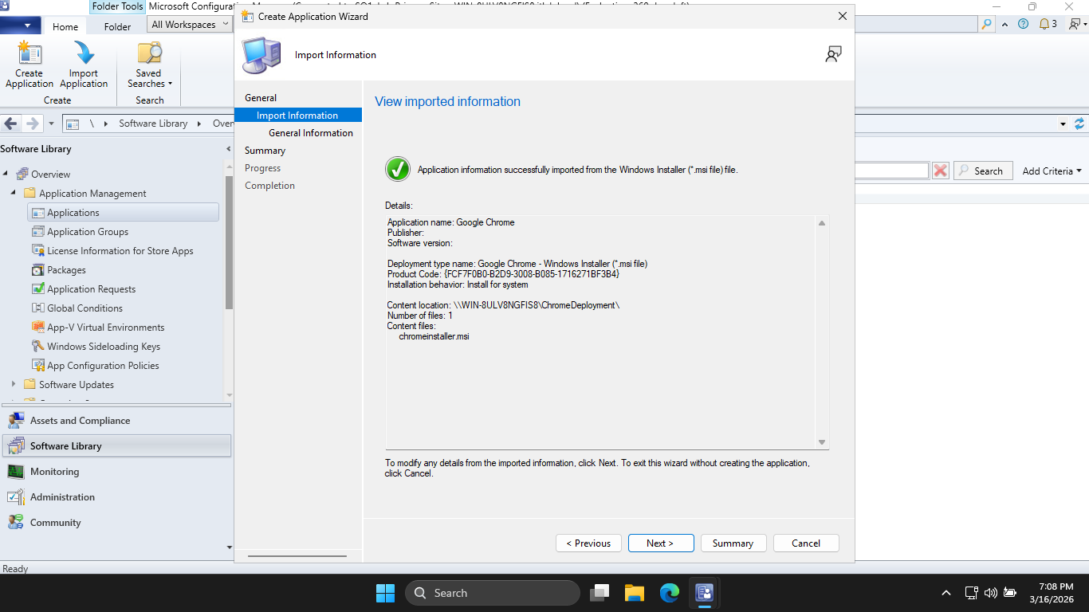Image resolution: width=1089 pixels, height=612 pixels.
Task: Click the search input field in the console
Action: [x=891, y=171]
